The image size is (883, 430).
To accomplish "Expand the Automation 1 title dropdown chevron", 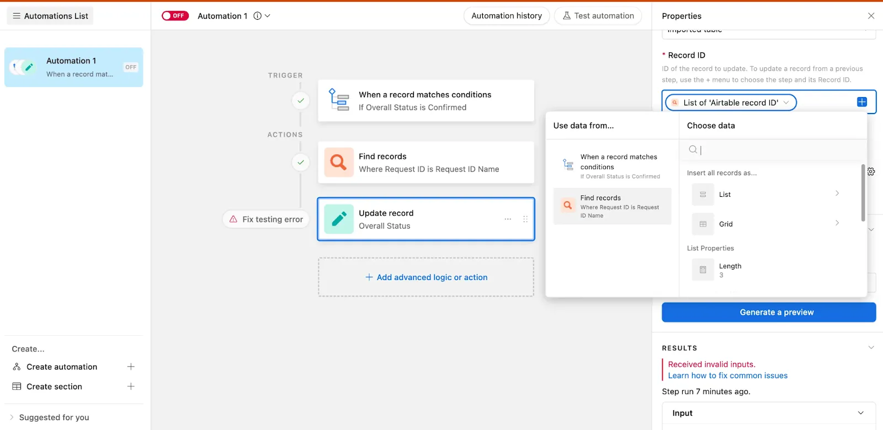I will pyautogui.click(x=268, y=16).
